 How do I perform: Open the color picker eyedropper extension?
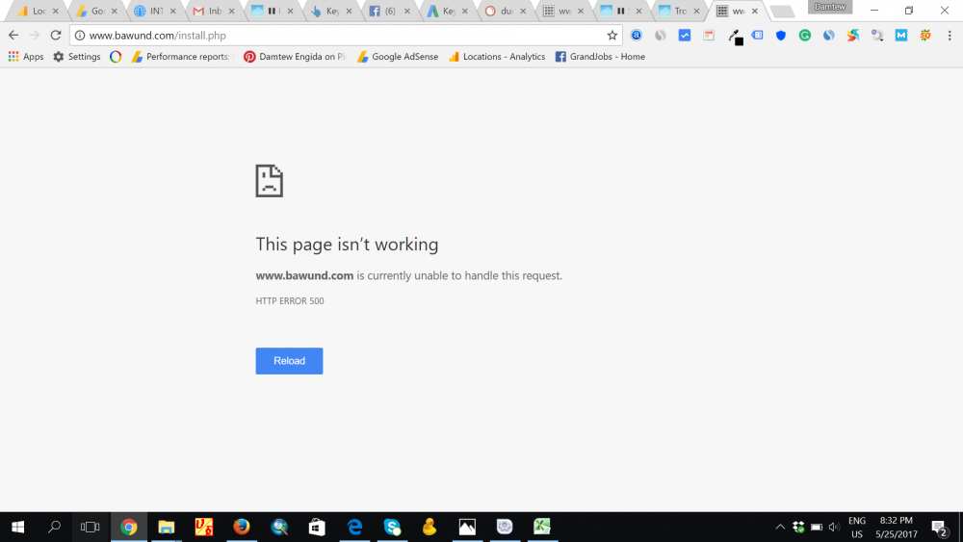pos(735,37)
